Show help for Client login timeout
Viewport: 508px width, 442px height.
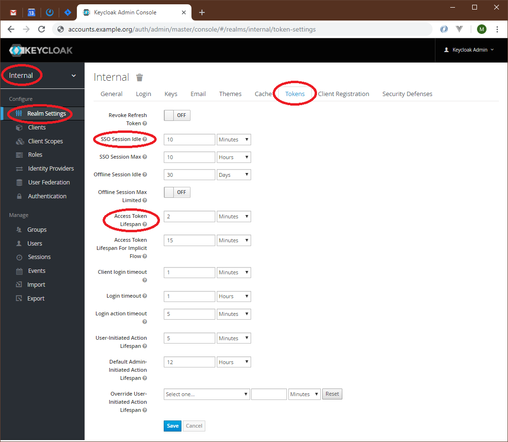[x=145, y=280]
